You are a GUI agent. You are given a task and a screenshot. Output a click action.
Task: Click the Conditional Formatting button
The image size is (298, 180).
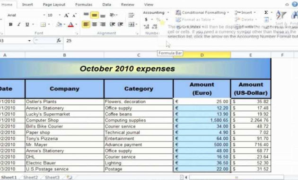(202, 13)
